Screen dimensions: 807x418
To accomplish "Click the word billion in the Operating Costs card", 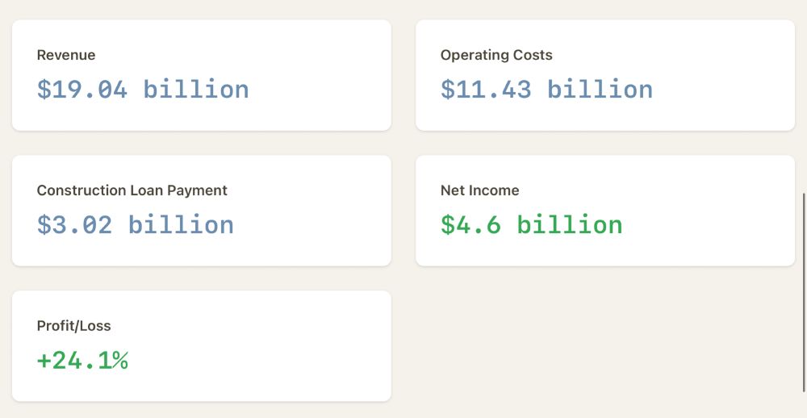I will click(x=600, y=90).
